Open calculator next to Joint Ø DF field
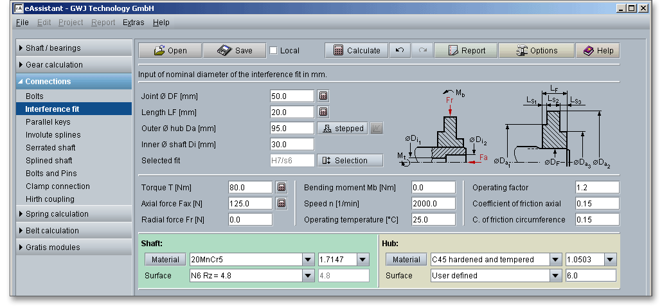Image resolution: width=662 pixels, height=306 pixels. pos(323,96)
